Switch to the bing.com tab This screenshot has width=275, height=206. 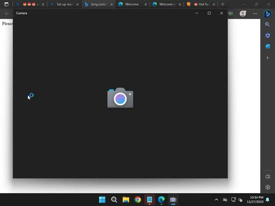(x=99, y=4)
